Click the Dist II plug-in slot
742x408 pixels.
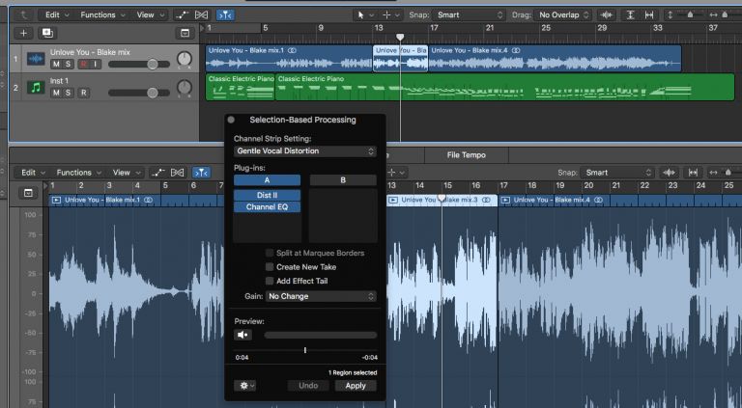coord(267,195)
